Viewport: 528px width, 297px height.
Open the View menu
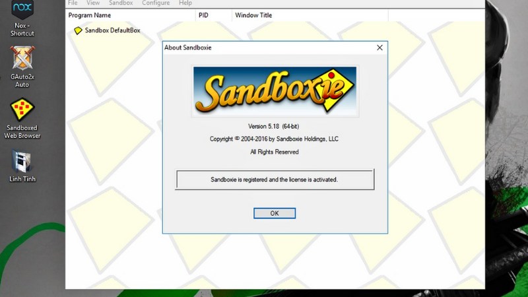(93, 3)
